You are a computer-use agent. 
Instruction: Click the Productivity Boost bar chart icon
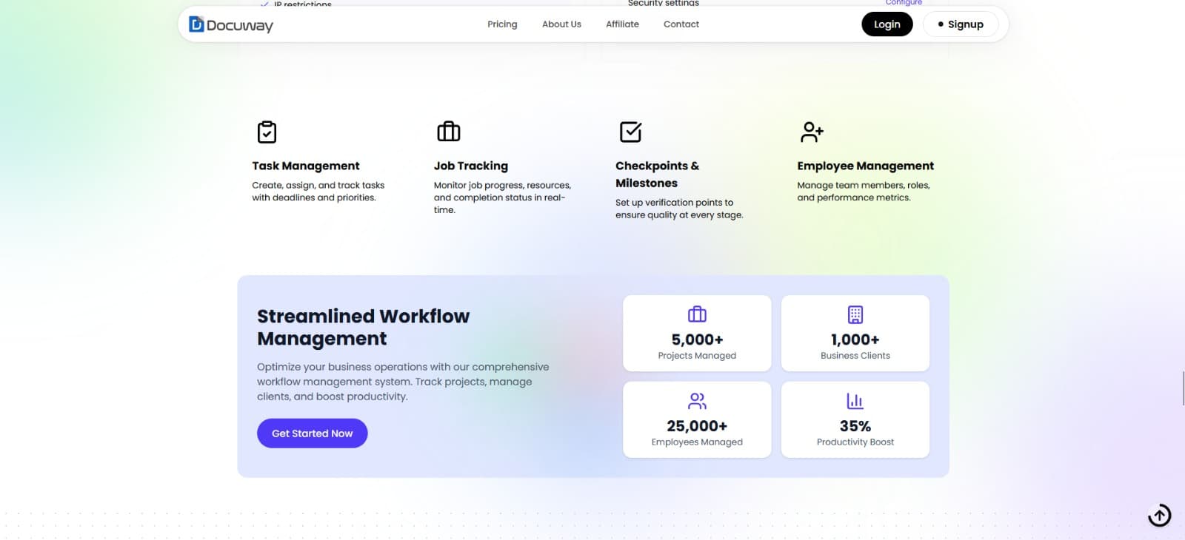(x=855, y=401)
